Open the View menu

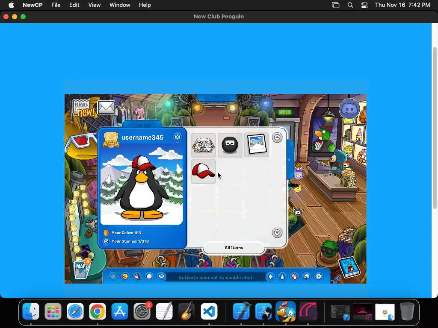[95, 5]
